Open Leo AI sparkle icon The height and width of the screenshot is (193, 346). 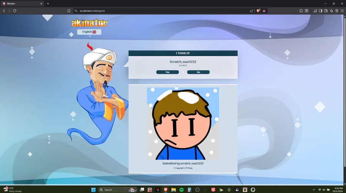click(331, 11)
